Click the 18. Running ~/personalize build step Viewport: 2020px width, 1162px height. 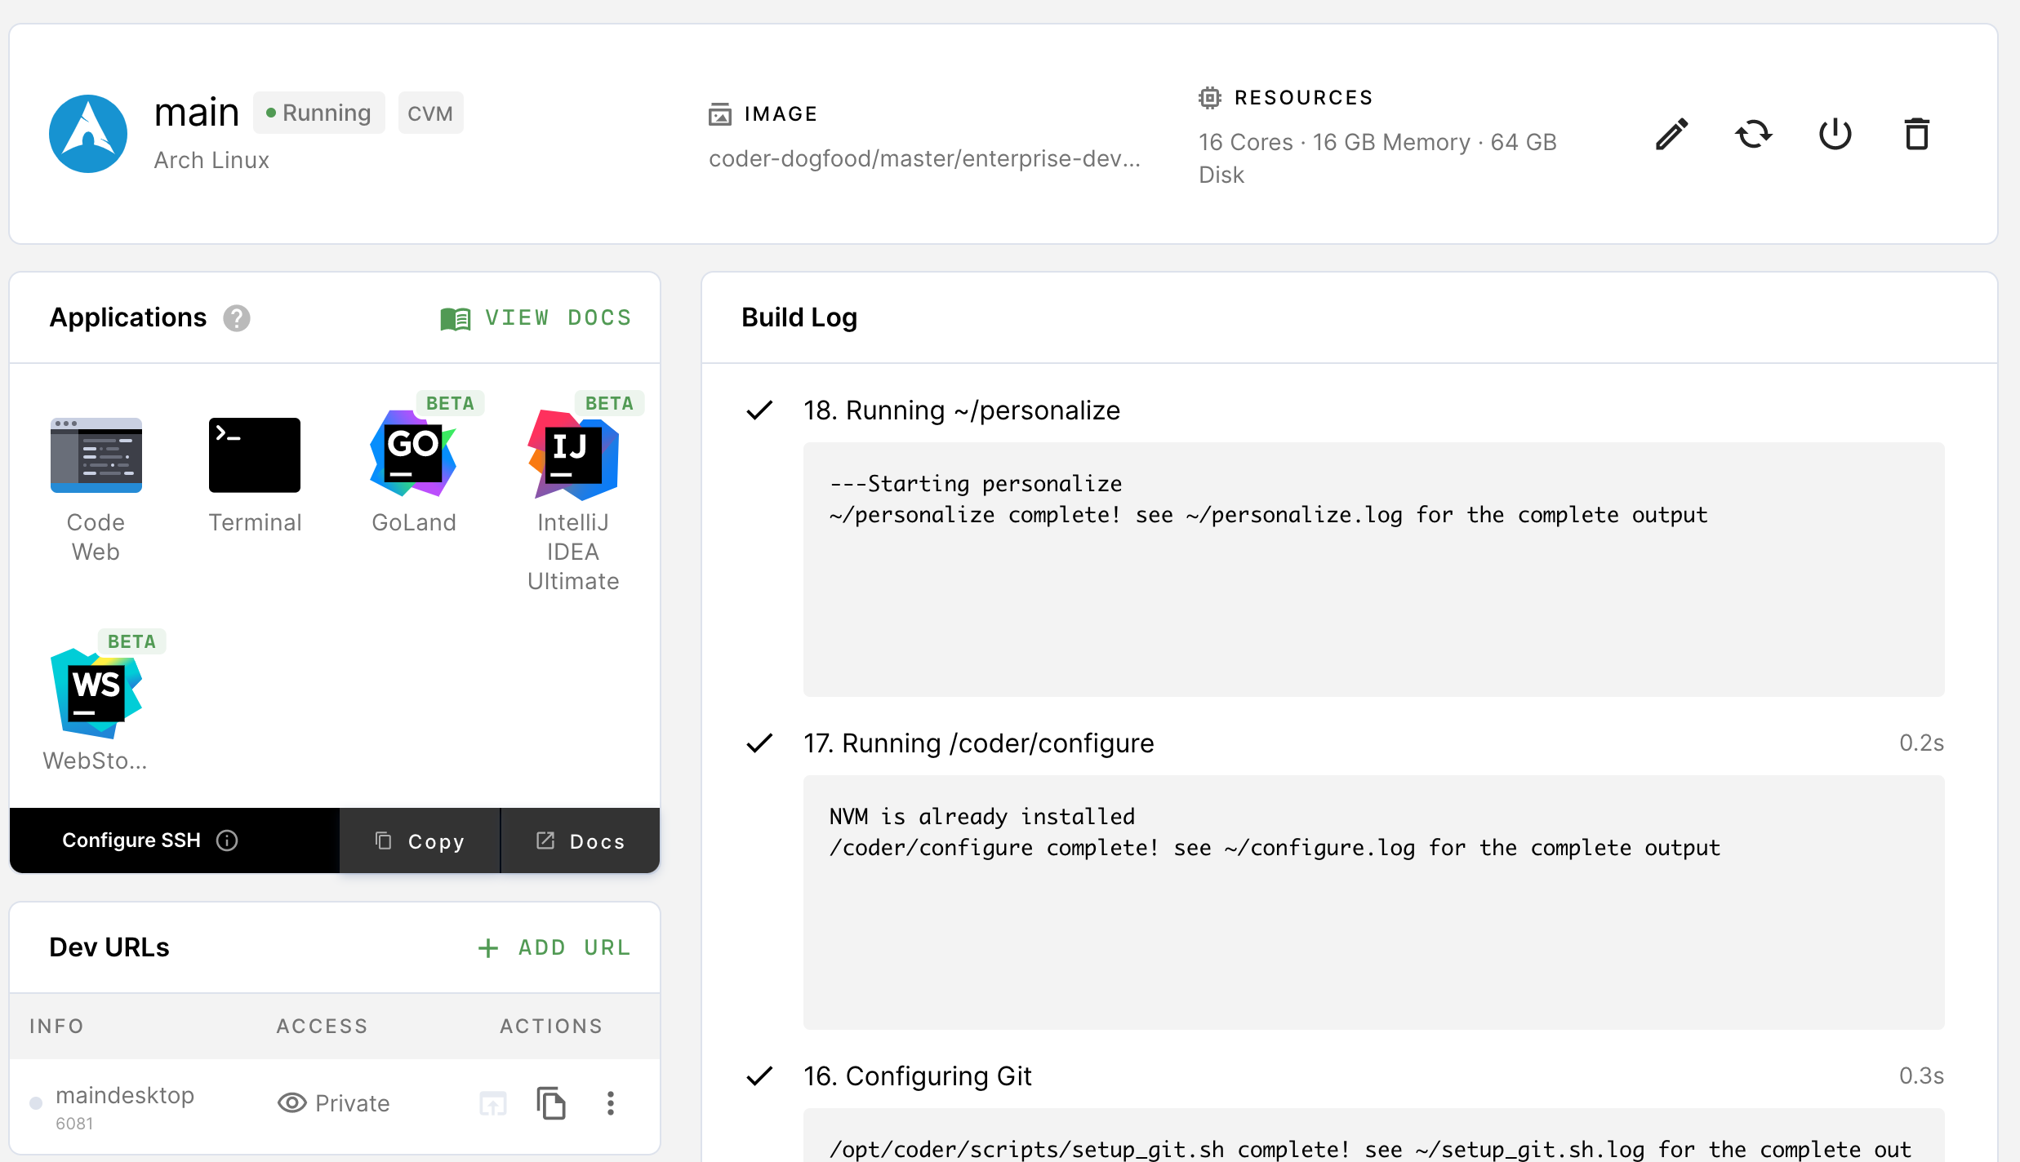click(961, 410)
